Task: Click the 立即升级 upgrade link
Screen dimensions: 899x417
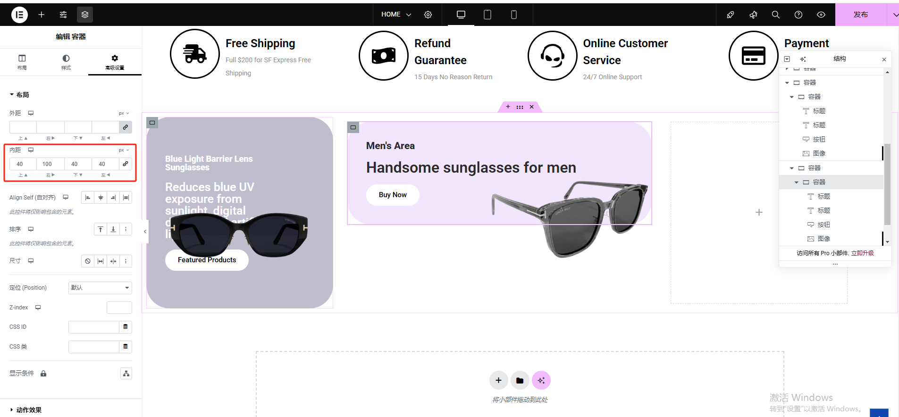Action: pos(862,253)
